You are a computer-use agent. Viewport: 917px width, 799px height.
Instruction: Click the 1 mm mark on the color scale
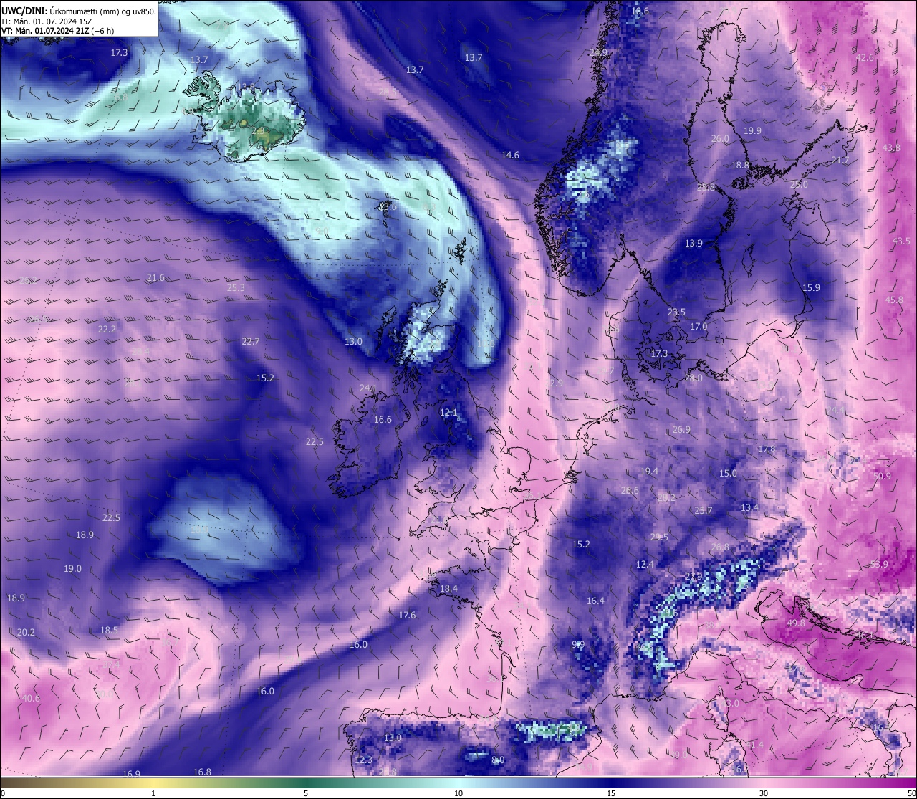click(153, 793)
